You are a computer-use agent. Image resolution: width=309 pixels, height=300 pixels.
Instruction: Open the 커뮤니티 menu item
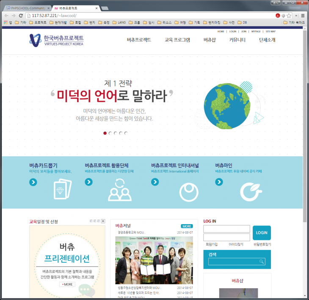point(237,40)
